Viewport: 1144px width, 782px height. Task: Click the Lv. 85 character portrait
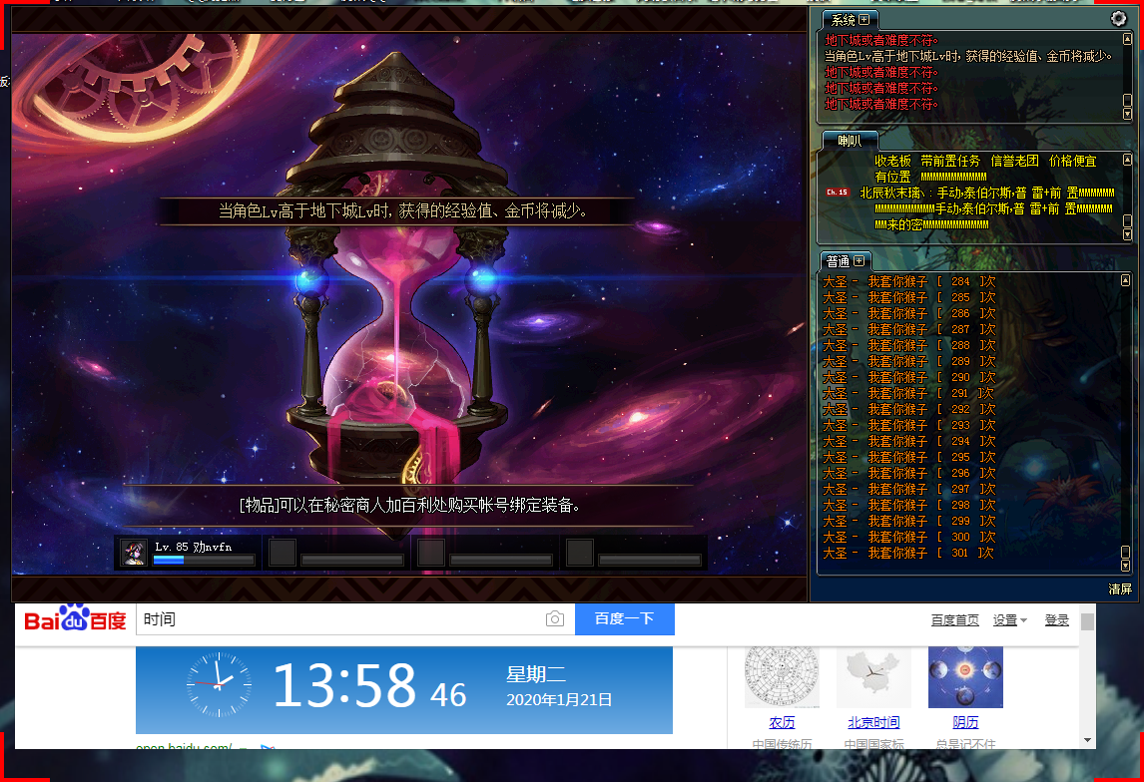click(134, 552)
